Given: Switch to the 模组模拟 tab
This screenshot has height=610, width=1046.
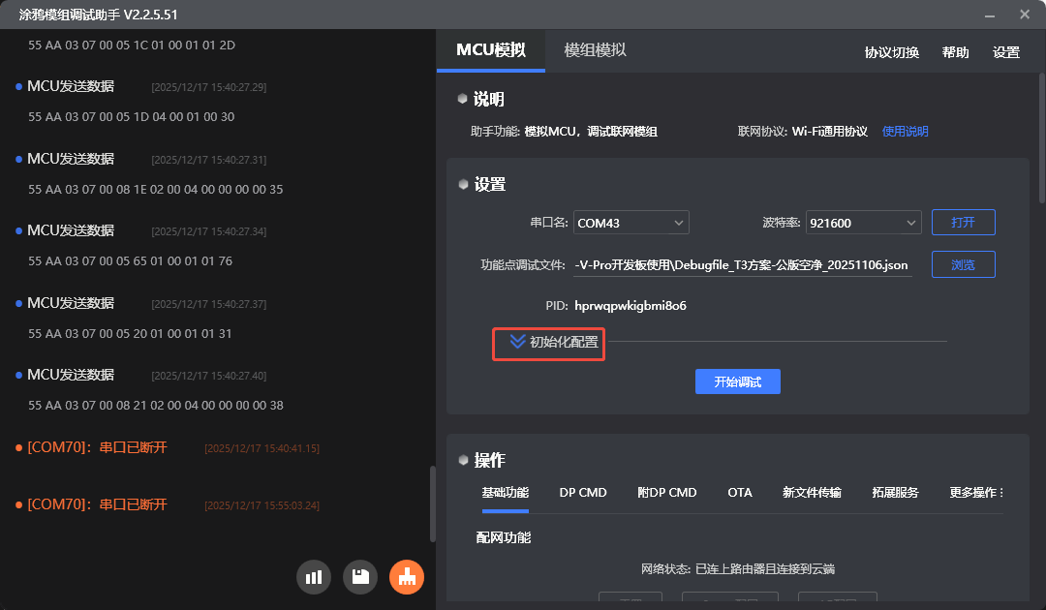Looking at the screenshot, I should [595, 50].
